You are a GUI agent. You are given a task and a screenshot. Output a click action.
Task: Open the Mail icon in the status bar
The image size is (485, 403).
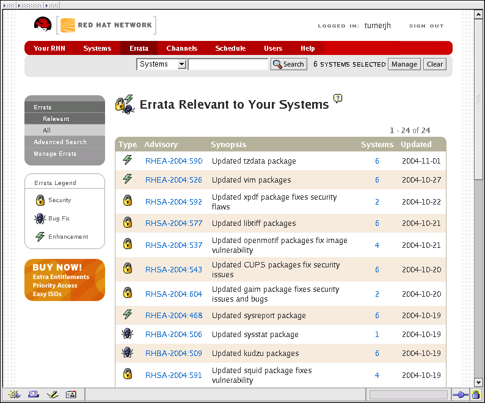coord(34,394)
